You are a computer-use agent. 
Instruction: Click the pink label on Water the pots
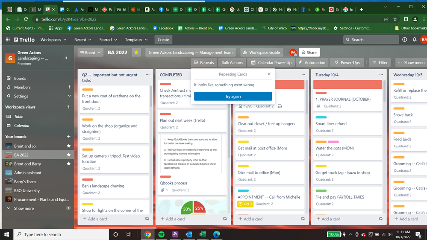(333, 142)
